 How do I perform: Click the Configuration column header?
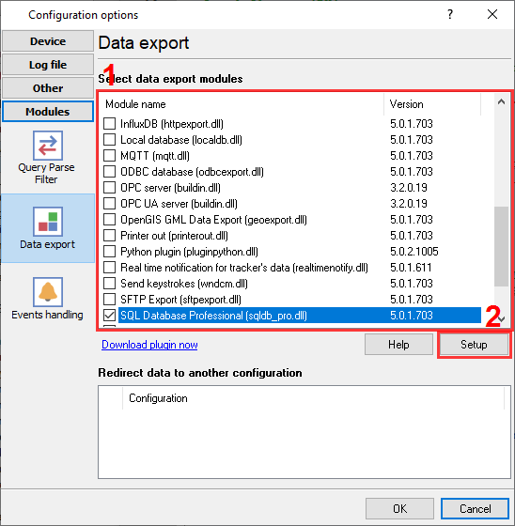313,398
